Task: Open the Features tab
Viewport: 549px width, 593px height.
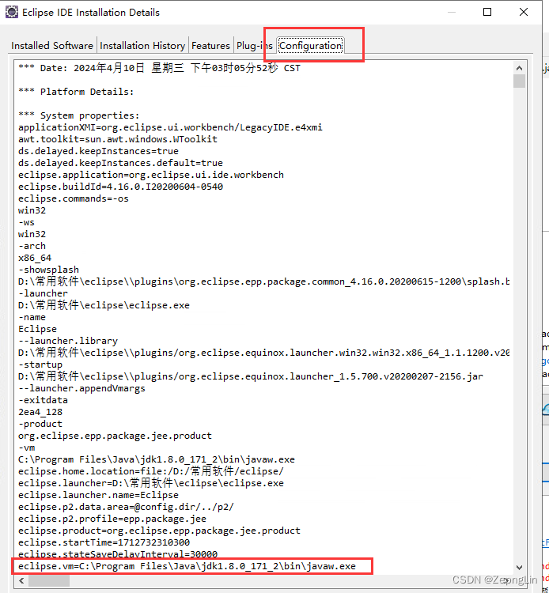Action: click(210, 46)
